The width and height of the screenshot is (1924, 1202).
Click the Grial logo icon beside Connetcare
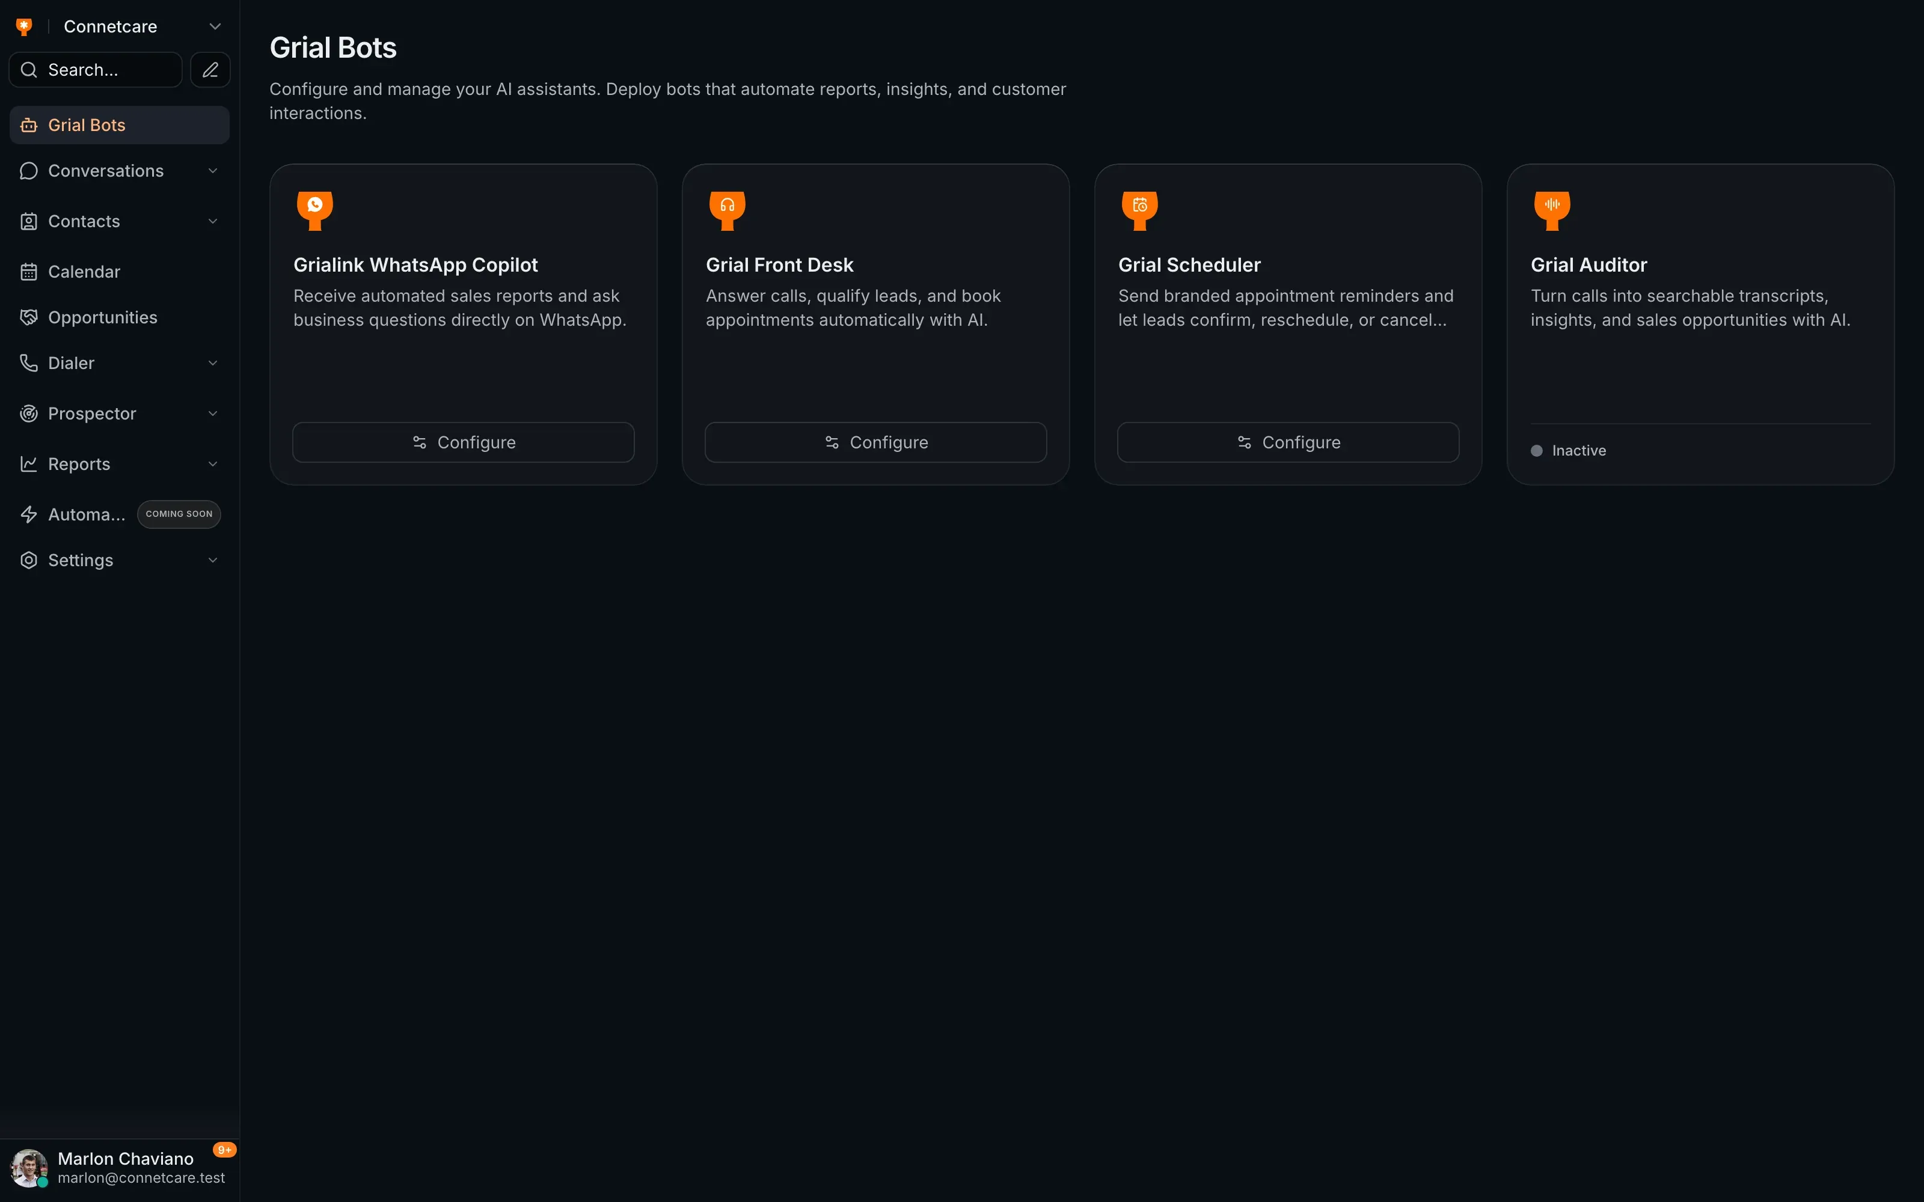click(x=24, y=27)
